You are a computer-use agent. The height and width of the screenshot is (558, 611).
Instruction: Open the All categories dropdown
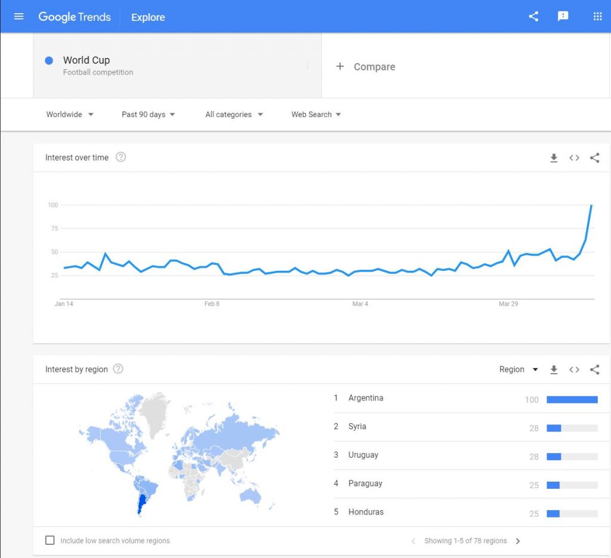[234, 115]
